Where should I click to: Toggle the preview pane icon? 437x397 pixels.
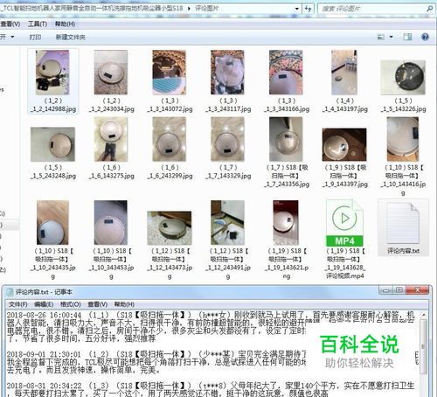(407, 37)
